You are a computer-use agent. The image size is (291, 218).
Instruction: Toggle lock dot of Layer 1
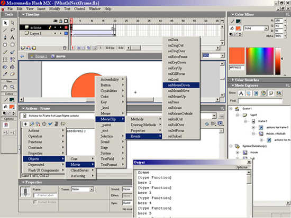[x=60, y=33]
